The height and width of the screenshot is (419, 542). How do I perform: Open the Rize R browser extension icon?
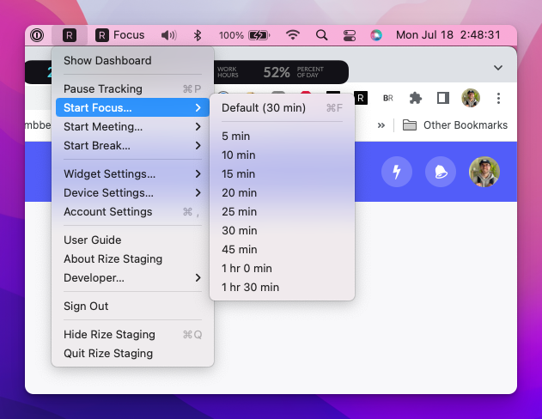click(x=360, y=98)
